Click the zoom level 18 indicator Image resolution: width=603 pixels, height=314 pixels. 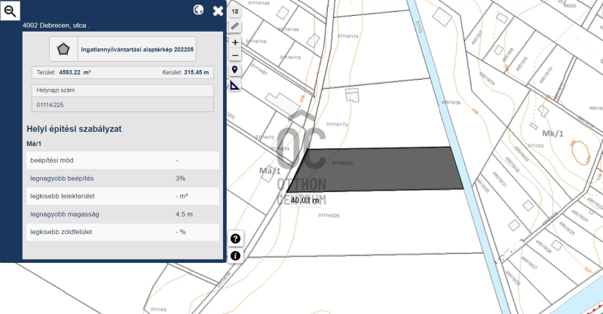pyautogui.click(x=235, y=12)
